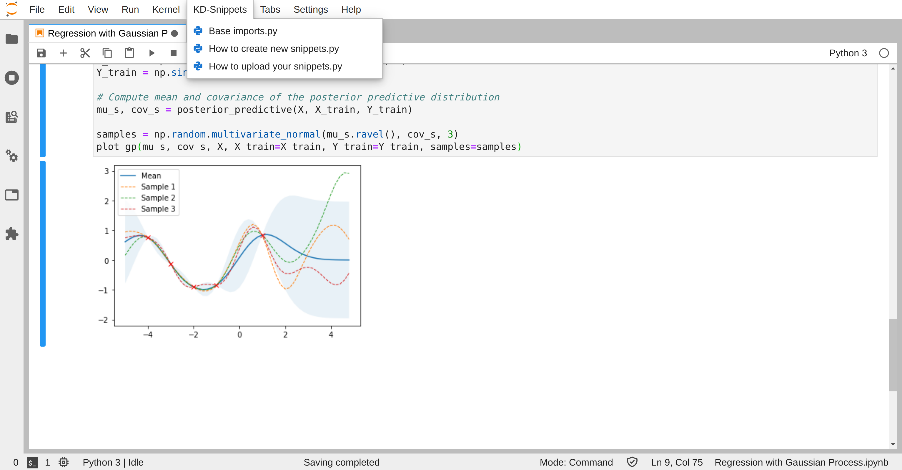Open the Help menu
The image size is (902, 470).
(351, 9)
